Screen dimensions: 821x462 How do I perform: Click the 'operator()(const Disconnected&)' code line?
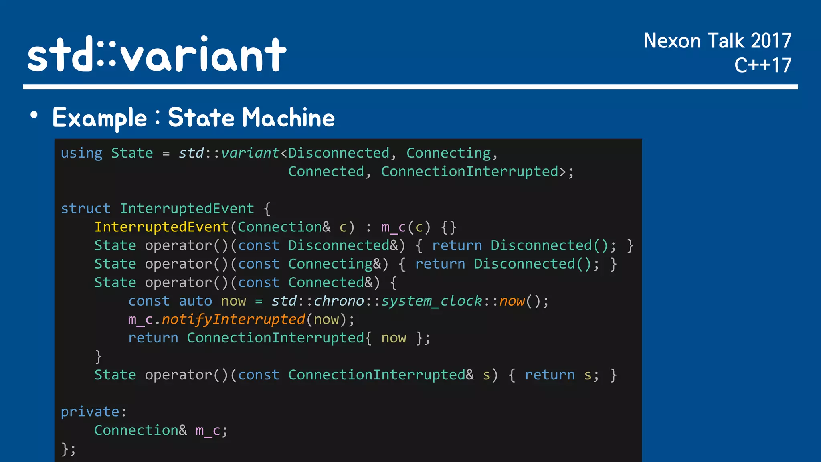tap(364, 245)
